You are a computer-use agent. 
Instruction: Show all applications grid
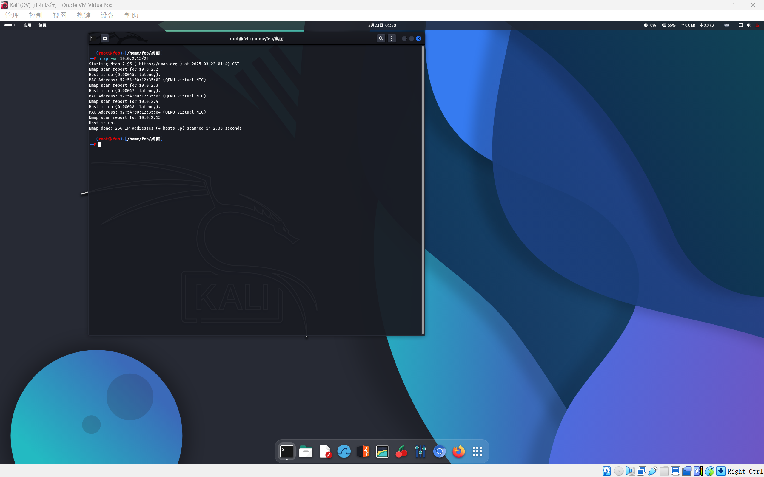[477, 451]
